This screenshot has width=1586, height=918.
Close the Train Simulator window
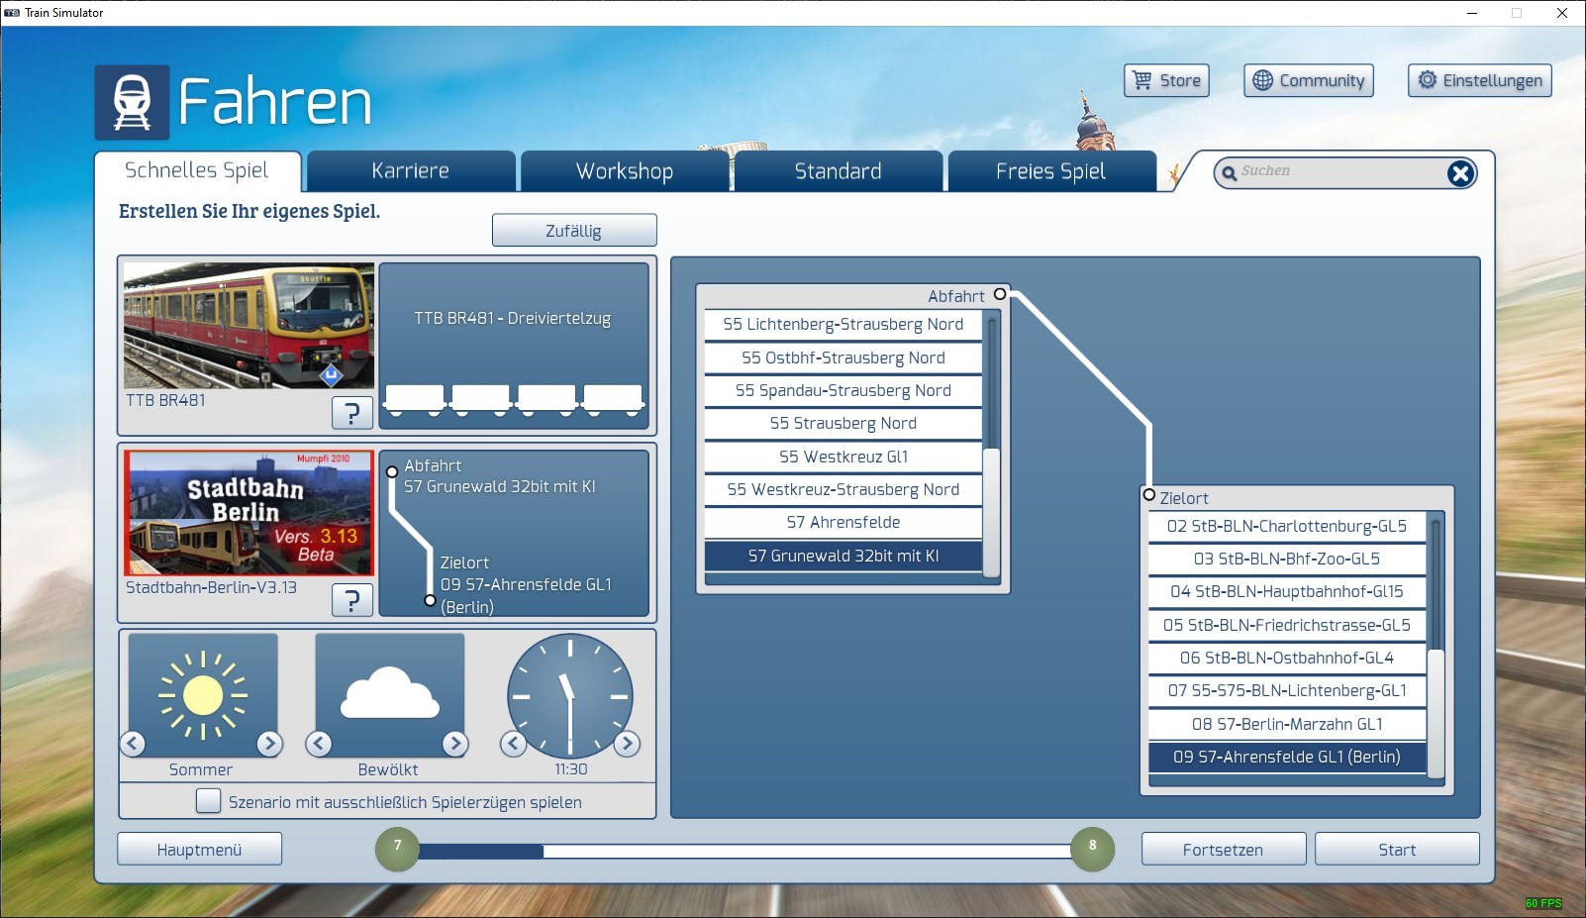tap(1562, 13)
